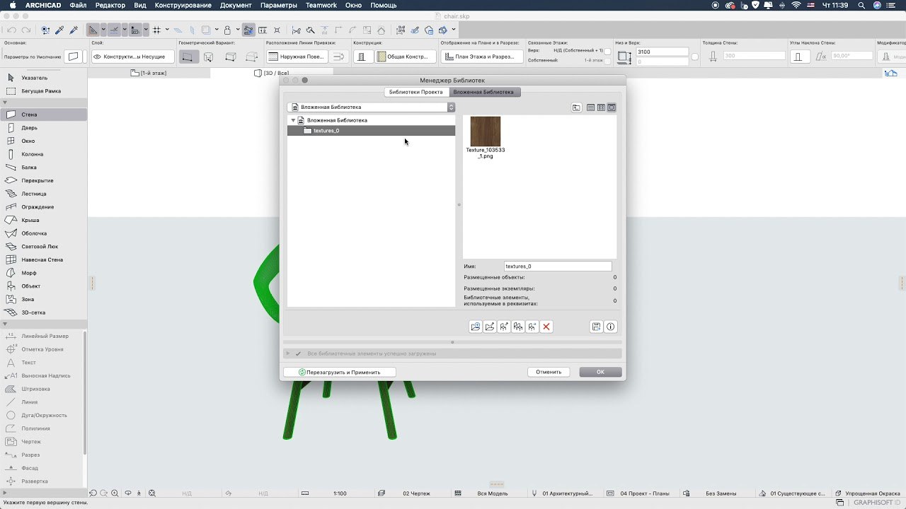Select the Texture_103533_1.png thumbnail

(486, 138)
